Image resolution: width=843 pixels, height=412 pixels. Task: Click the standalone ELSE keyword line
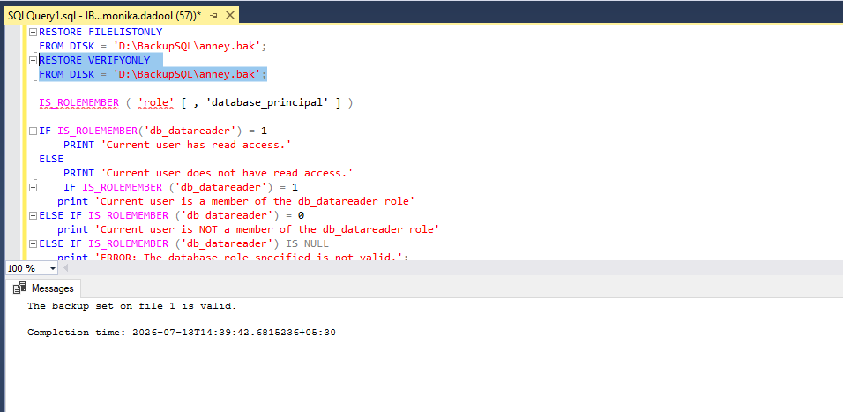pos(51,159)
